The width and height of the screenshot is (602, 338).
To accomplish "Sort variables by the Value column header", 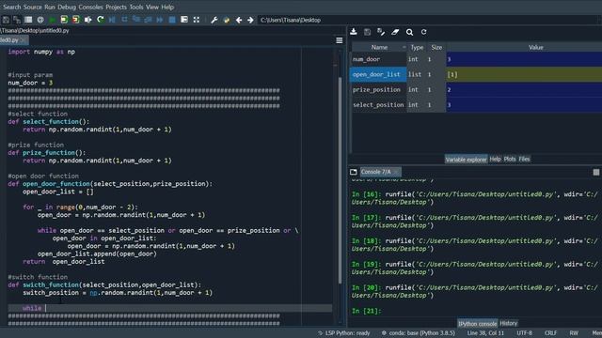I will coord(536,48).
